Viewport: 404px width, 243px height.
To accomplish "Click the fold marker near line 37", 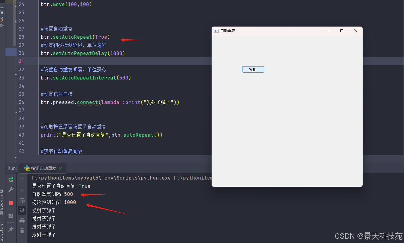I will [16, 112].
